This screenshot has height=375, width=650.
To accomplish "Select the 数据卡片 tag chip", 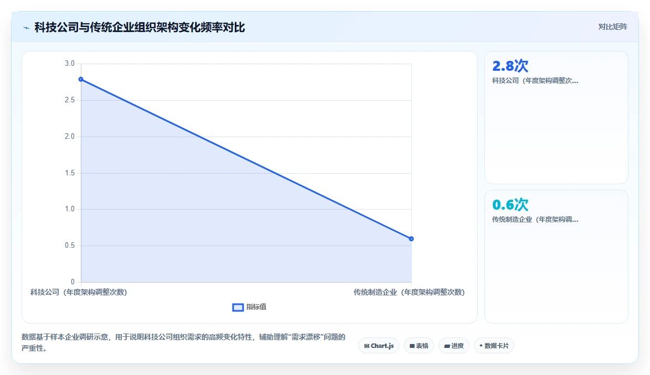I will pyautogui.click(x=494, y=346).
